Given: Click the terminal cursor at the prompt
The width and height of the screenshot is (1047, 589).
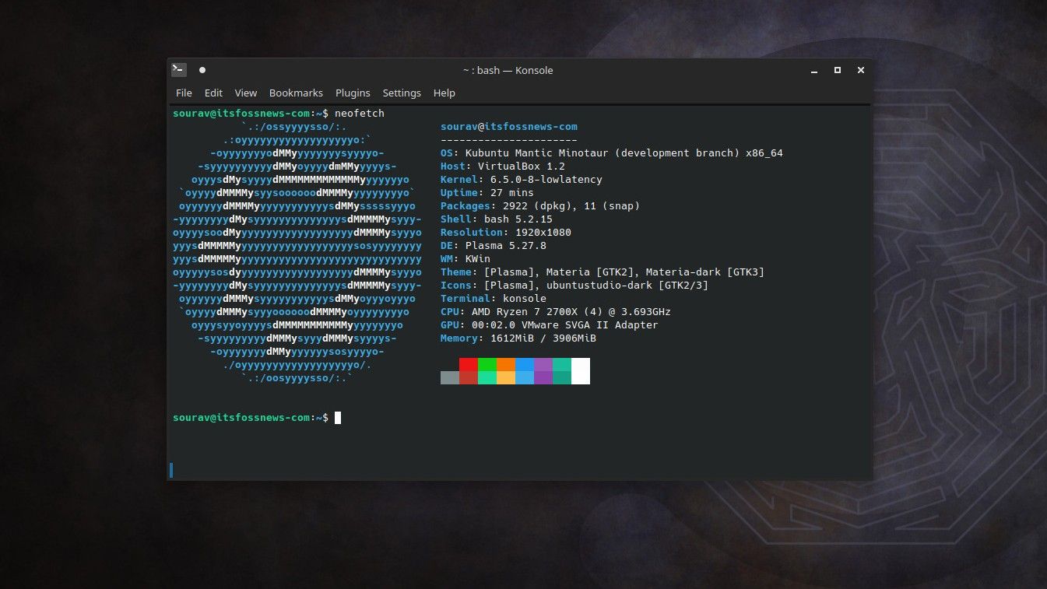Looking at the screenshot, I should [x=337, y=418].
